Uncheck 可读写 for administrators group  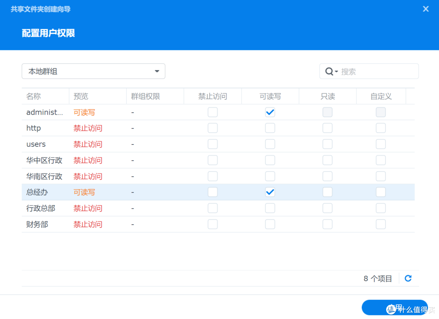pos(270,112)
